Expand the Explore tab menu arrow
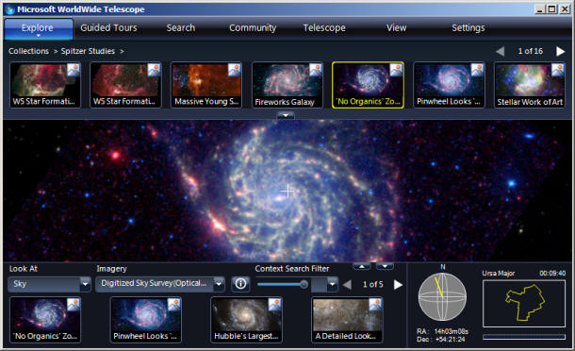The image size is (575, 351). [x=38, y=36]
